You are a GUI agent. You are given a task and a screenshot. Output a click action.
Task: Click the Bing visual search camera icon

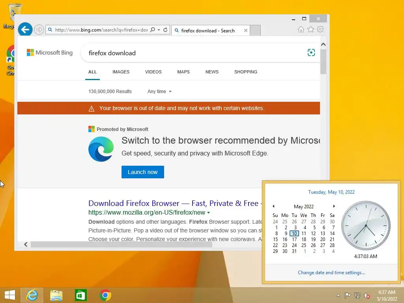click(x=311, y=52)
